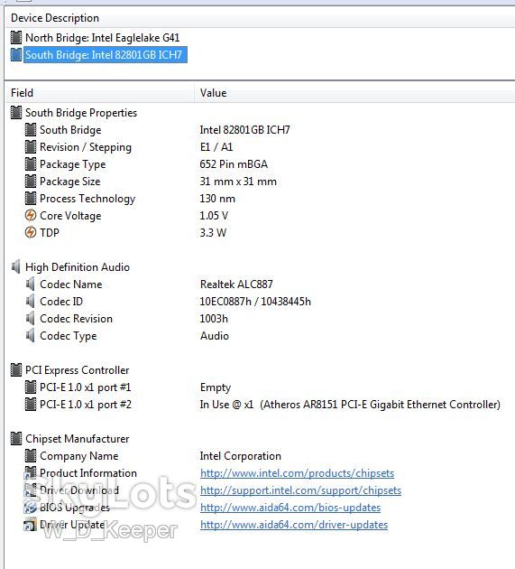Select the Codec Type field
The height and width of the screenshot is (569, 515).
coord(69,336)
